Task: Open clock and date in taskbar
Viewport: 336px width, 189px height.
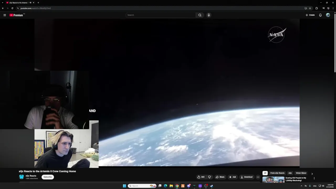Action: click(330, 186)
